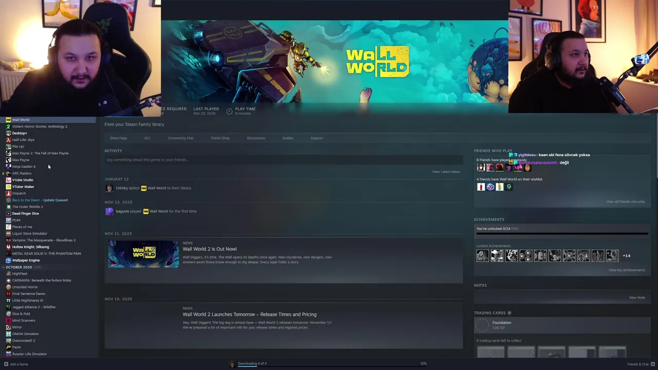Open the DLC tab
This screenshot has height=370, width=658.
click(148, 138)
